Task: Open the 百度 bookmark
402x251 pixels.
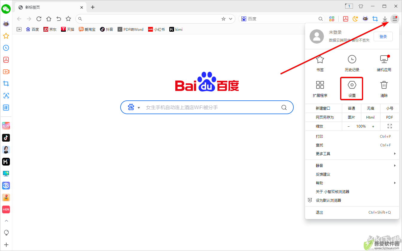Action: 32,29
